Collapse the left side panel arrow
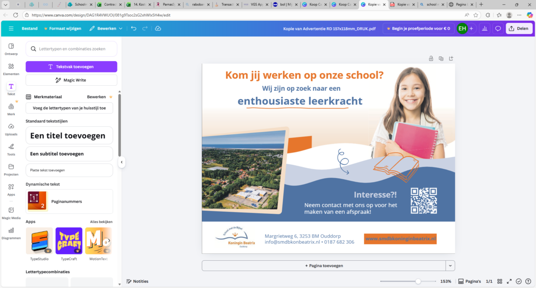The image size is (536, 288). click(121, 163)
